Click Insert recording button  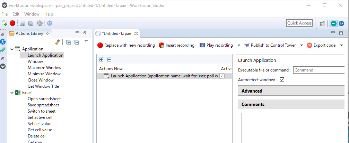pos(176,45)
